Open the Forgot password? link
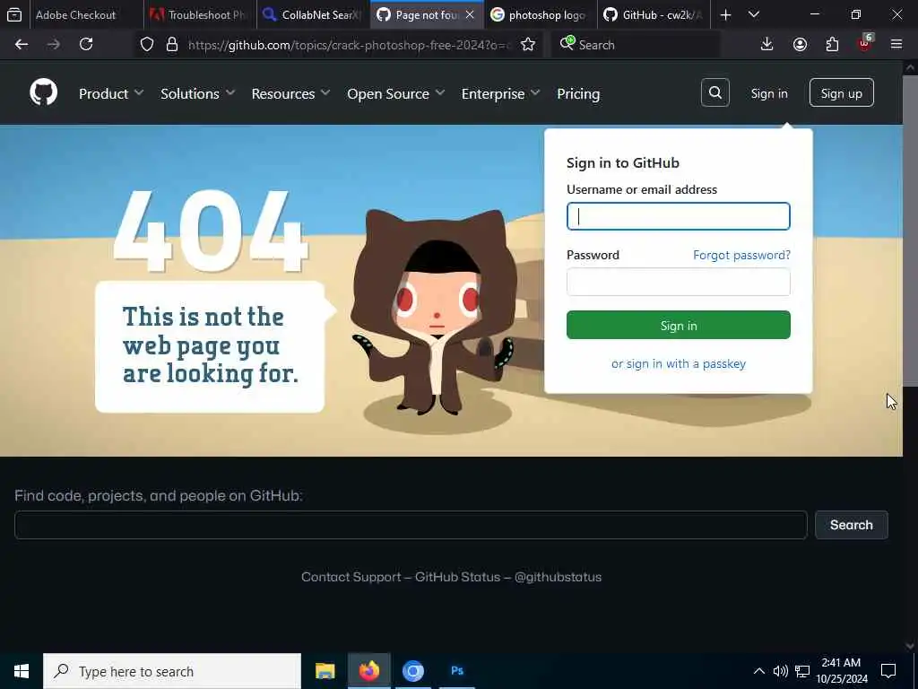The height and width of the screenshot is (689, 918). [741, 255]
